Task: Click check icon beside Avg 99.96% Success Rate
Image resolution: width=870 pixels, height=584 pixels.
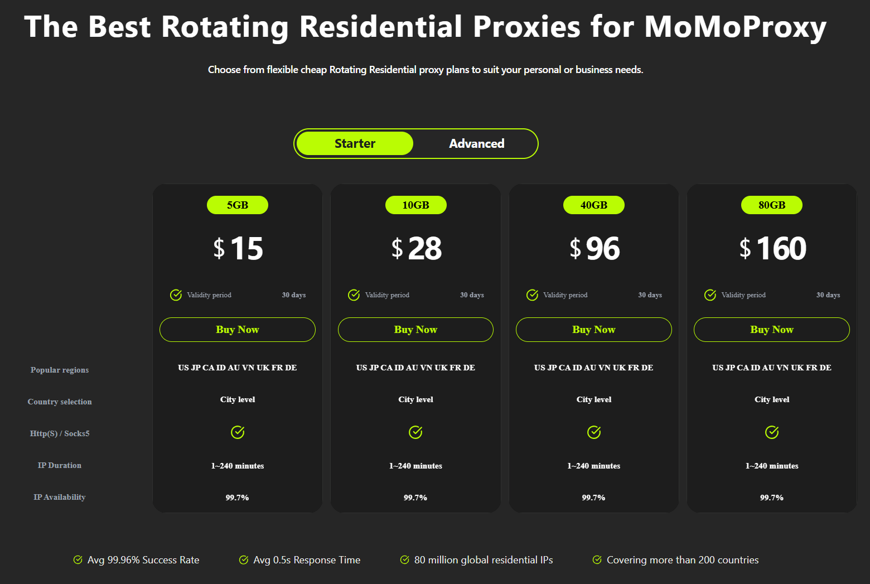Action: coord(78,559)
